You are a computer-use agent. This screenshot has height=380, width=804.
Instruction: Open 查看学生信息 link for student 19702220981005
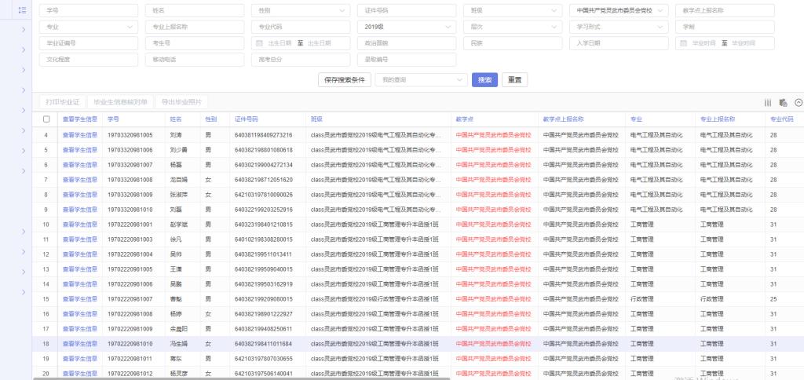click(80, 269)
